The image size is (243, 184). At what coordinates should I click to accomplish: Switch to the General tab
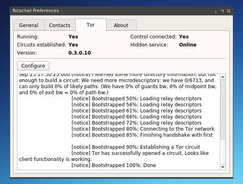click(x=29, y=25)
